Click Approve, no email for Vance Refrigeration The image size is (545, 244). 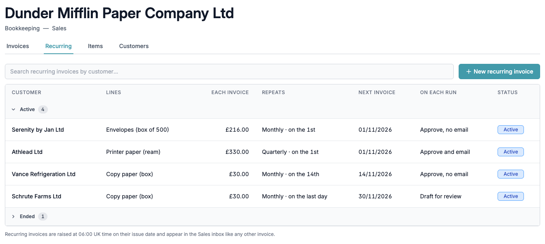pos(444,174)
